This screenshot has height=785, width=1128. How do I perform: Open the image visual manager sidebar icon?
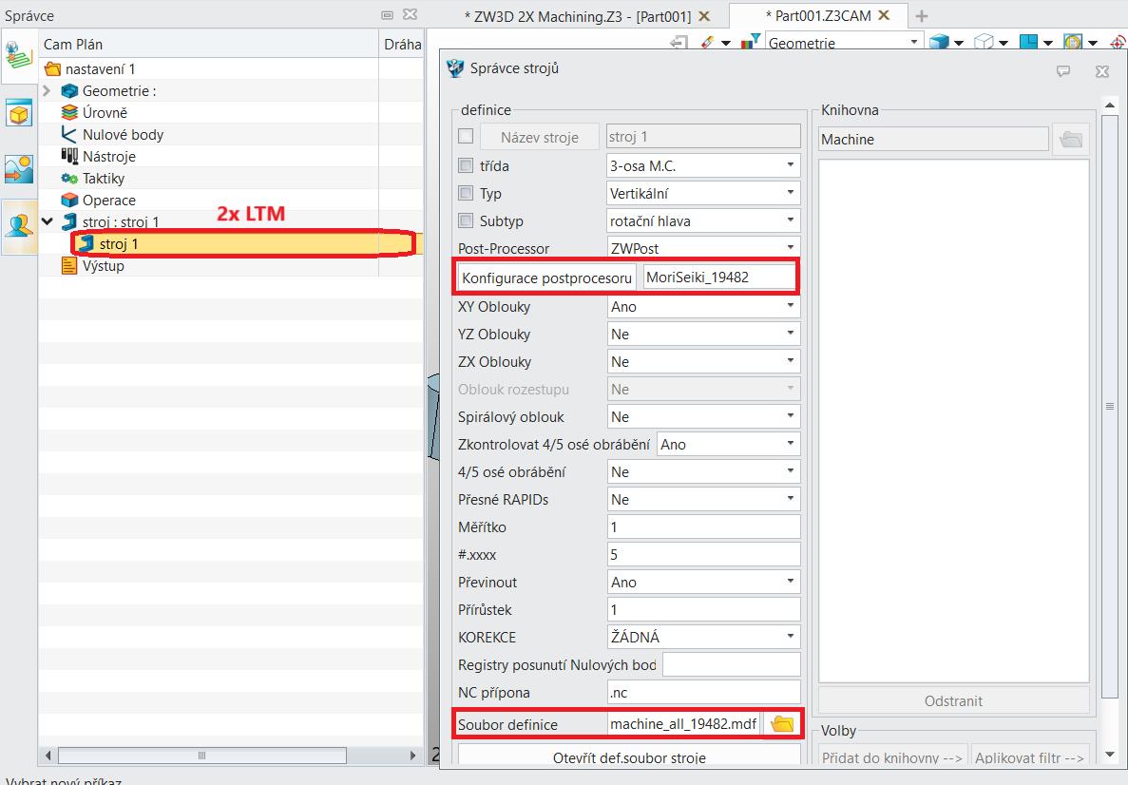pos(19,170)
